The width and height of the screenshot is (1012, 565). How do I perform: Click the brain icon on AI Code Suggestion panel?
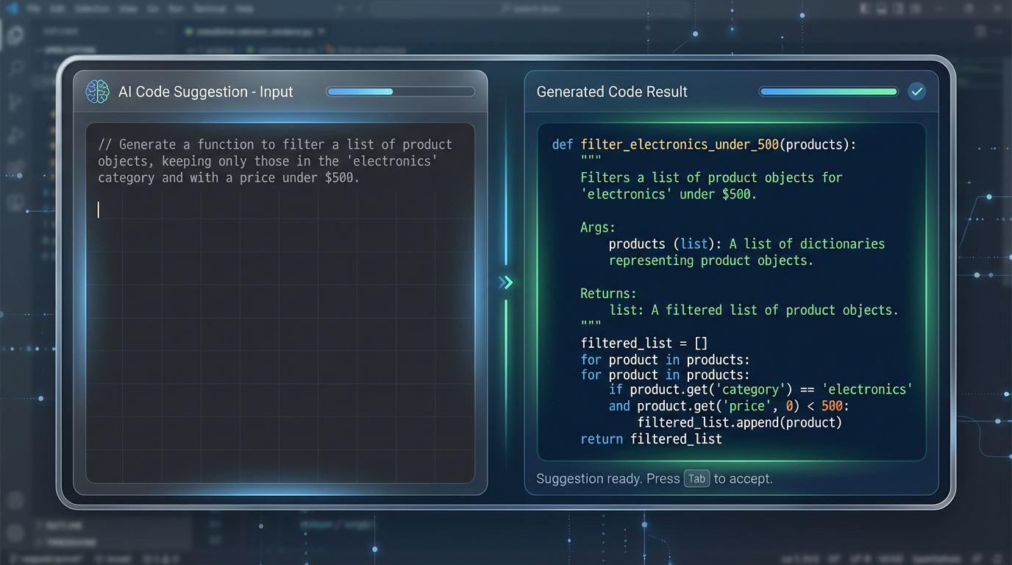click(x=96, y=91)
